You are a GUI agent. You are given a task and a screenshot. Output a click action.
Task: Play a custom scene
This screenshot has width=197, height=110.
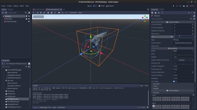[187, 6]
